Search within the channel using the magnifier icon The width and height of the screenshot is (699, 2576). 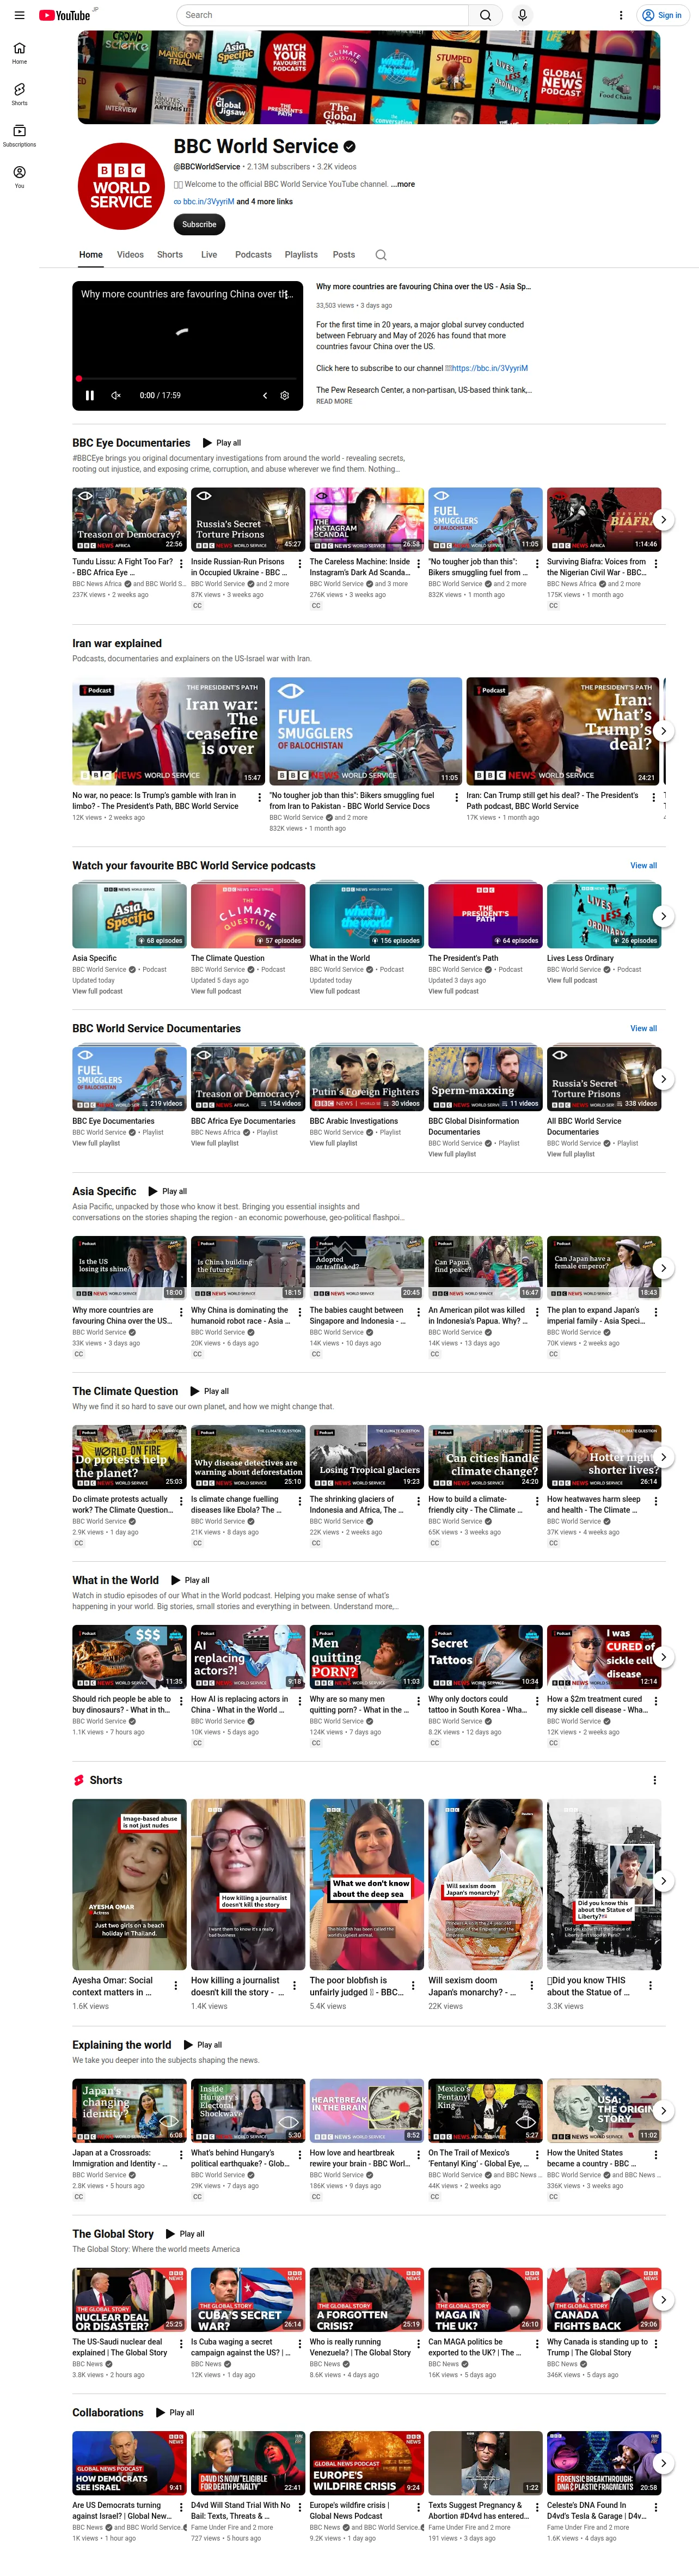coord(381,255)
